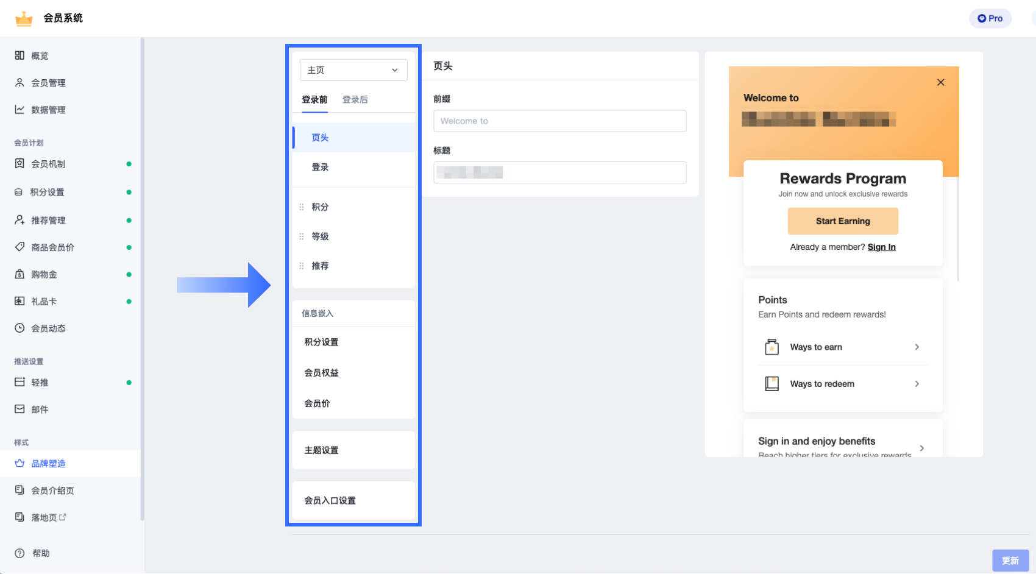This screenshot has height=574, width=1036.
Task: Click the 品牌塑造 crown icon
Action: [20, 463]
